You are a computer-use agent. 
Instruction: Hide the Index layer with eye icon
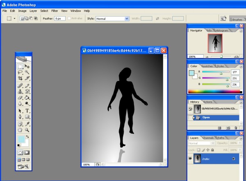(x=190, y=159)
